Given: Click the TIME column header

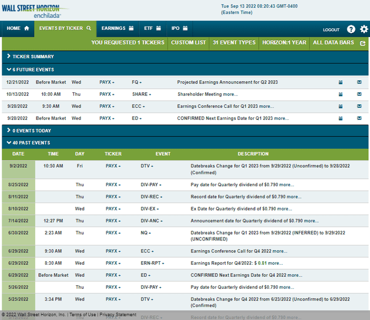Looking at the screenshot, I should tap(53, 154).
